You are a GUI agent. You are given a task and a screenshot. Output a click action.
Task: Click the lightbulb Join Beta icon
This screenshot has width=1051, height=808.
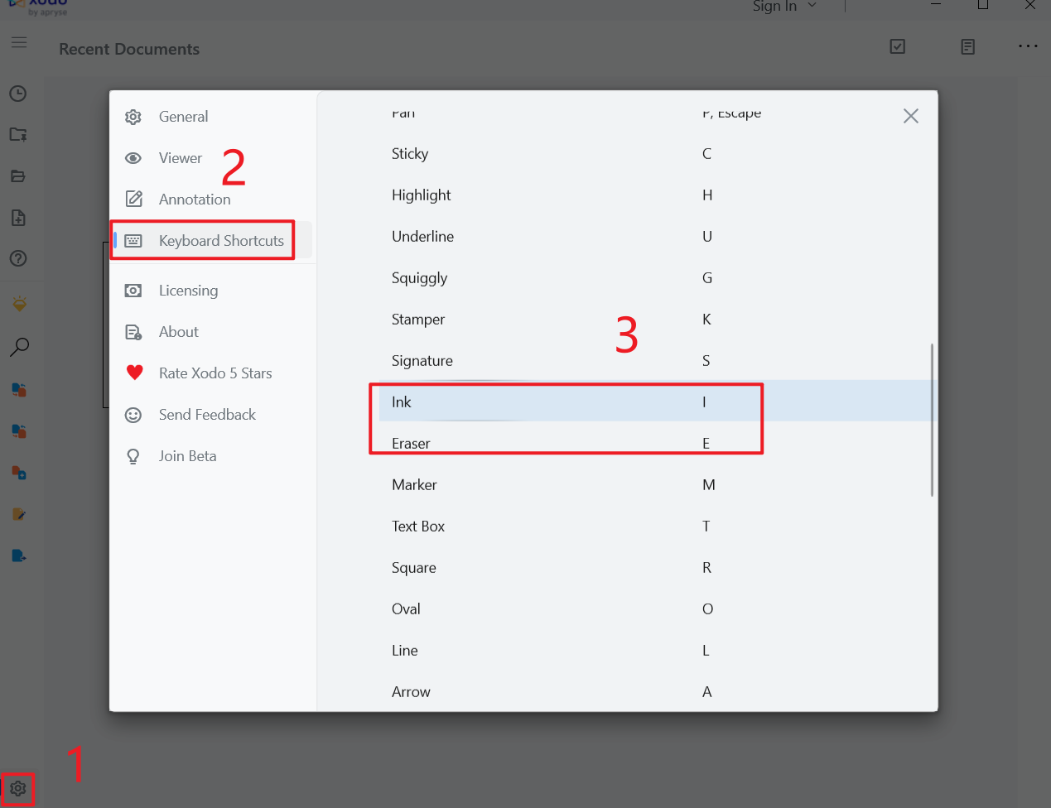pos(133,456)
